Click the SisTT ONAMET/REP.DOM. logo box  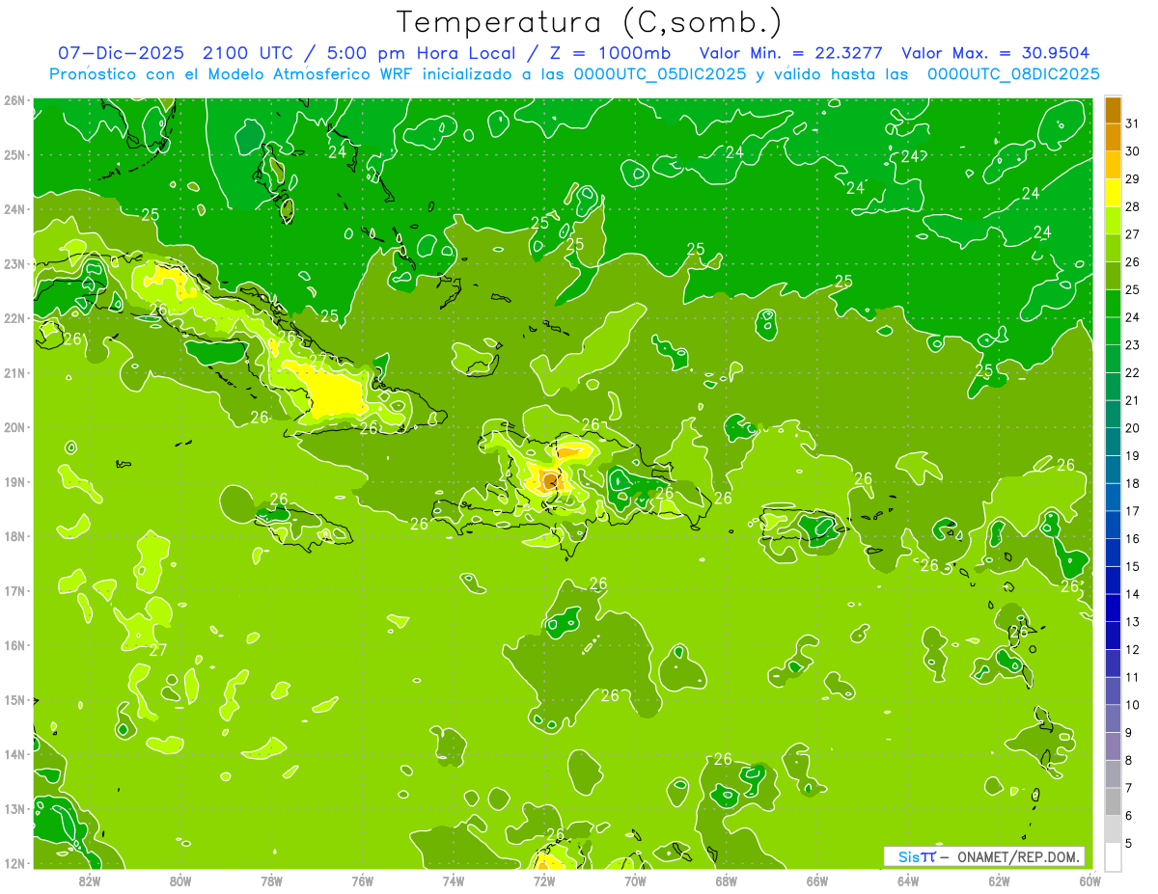(x=984, y=856)
